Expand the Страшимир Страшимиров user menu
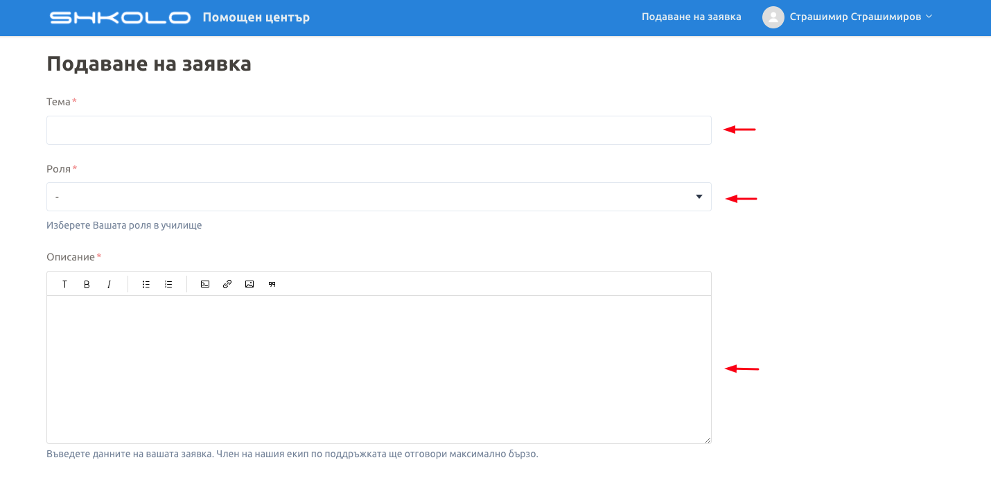991x478 pixels. (855, 17)
